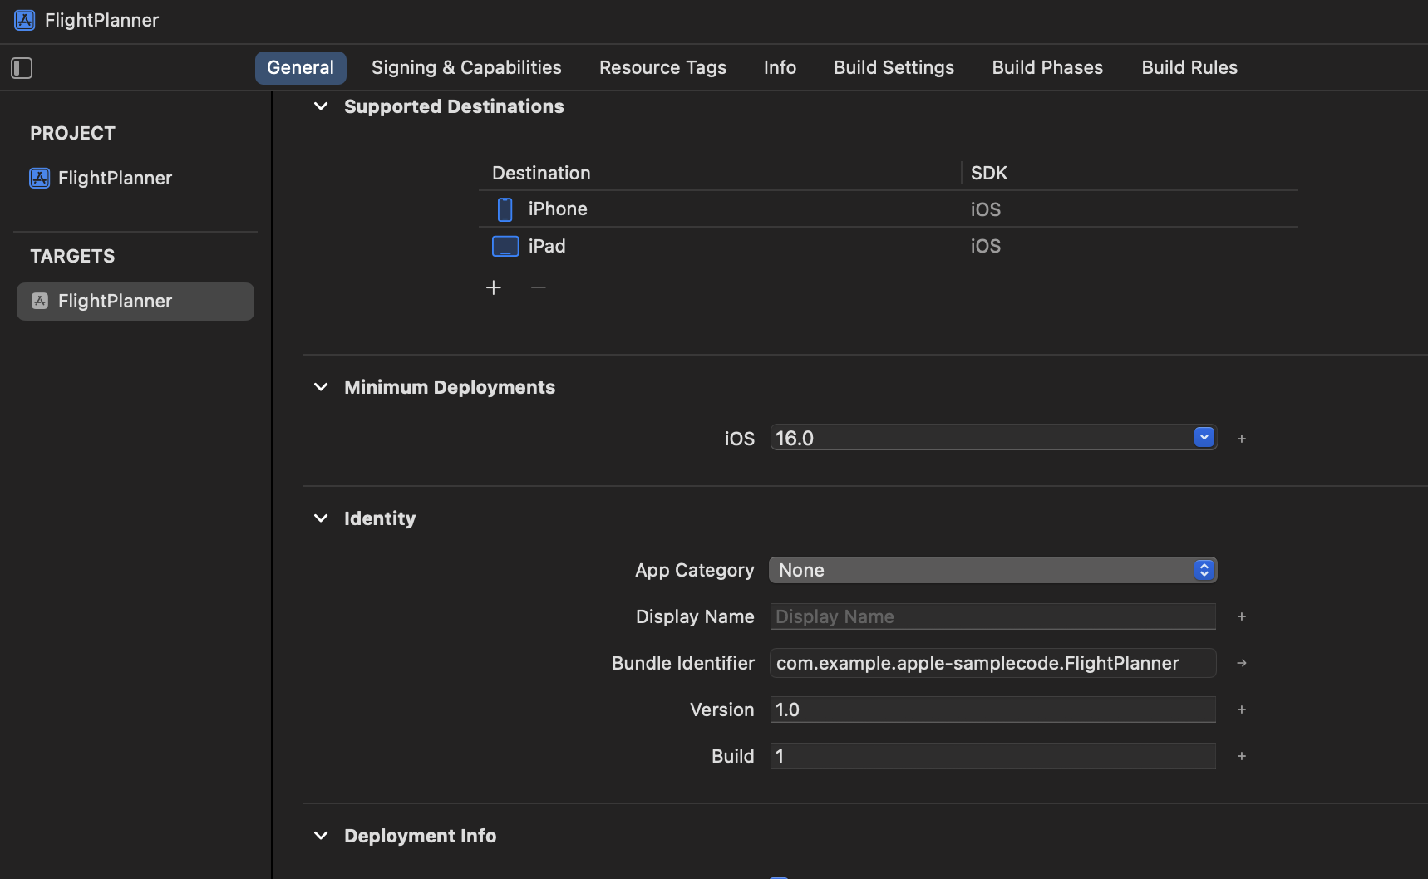Open the Build Settings tab
This screenshot has width=1428, height=879.
(x=894, y=68)
